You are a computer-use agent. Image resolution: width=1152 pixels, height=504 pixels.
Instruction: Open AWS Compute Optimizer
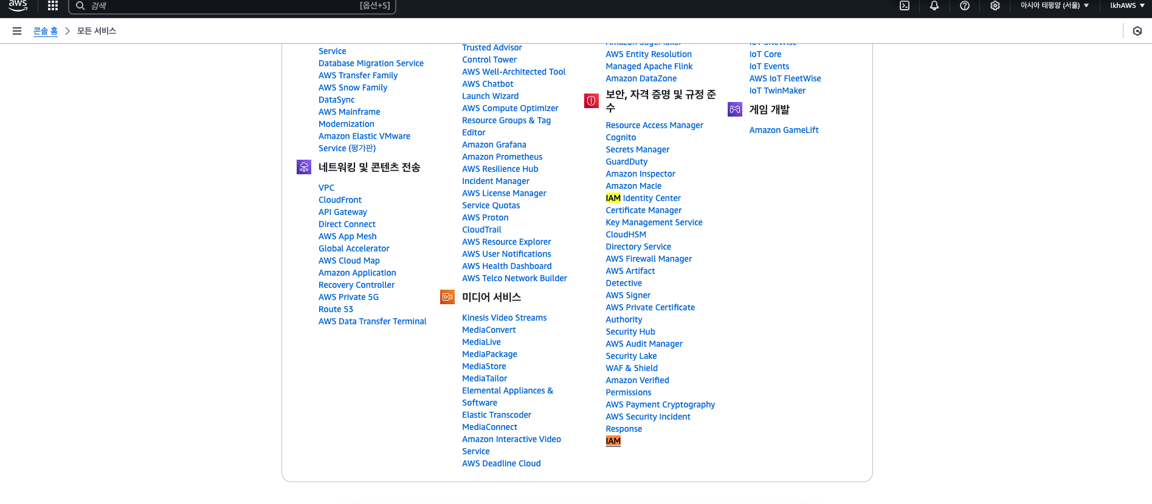tap(510, 108)
